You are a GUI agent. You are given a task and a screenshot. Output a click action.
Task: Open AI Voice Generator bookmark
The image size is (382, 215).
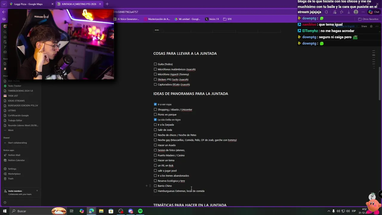pos(127,19)
